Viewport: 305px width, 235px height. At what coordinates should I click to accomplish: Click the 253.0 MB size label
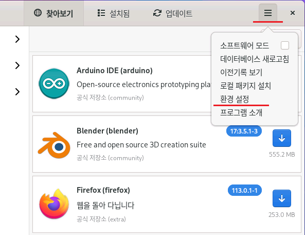click(x=282, y=215)
